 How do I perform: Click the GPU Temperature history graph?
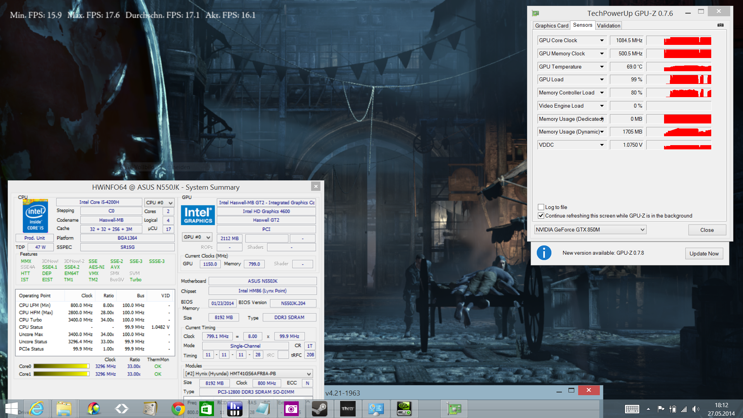(679, 67)
